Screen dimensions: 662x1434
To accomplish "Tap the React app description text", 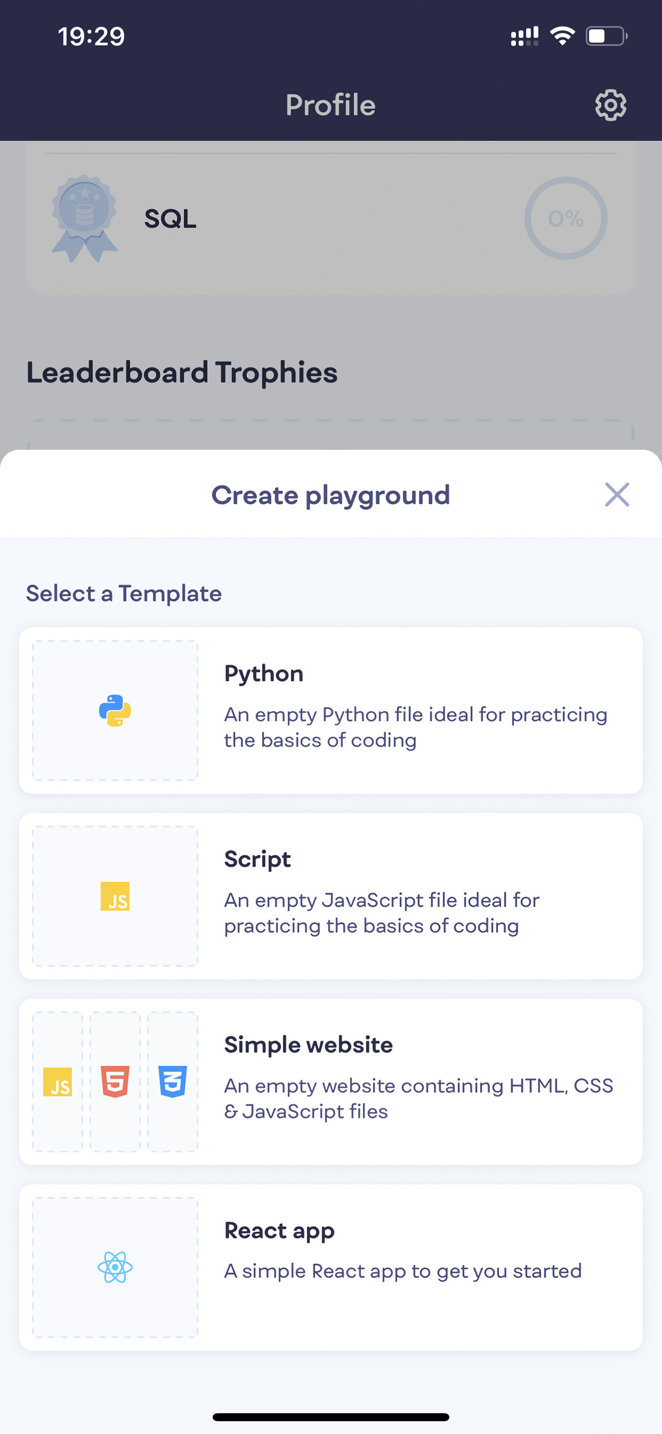I will click(x=403, y=1271).
